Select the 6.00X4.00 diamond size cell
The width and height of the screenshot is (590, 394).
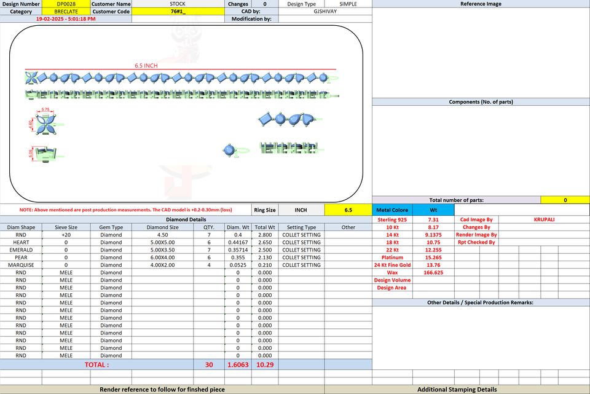click(162, 258)
